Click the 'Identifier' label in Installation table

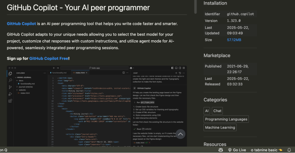212,14
